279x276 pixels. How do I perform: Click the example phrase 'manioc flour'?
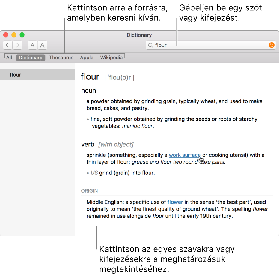(137, 126)
